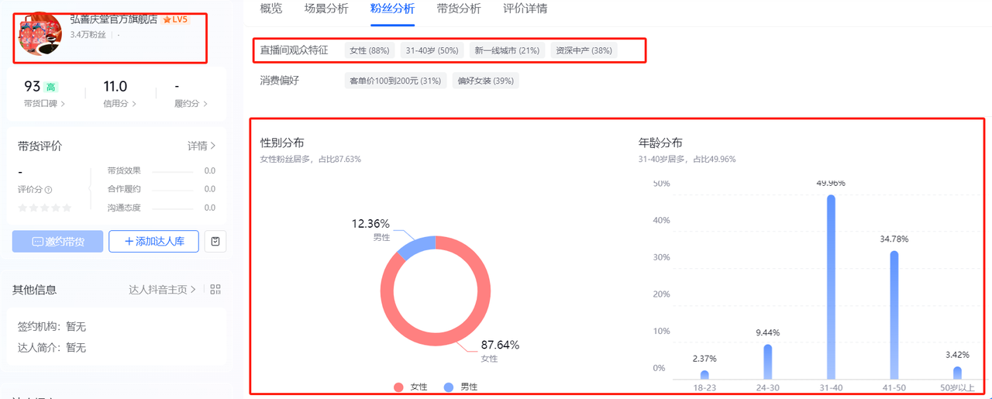This screenshot has height=399, width=992.
Task: Open the 带货分析 tab
Action: 459,9
